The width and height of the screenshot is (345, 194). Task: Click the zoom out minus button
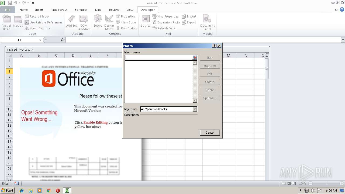tap(310, 183)
